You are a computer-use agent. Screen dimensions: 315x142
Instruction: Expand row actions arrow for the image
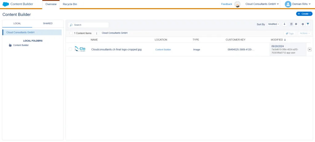point(309,49)
